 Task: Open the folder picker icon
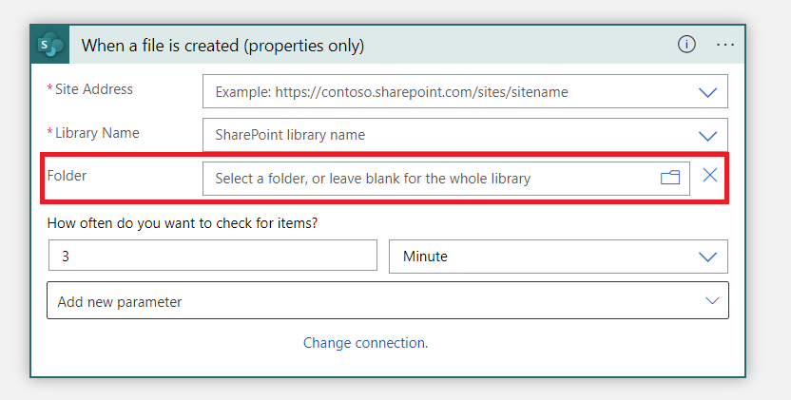click(x=670, y=178)
